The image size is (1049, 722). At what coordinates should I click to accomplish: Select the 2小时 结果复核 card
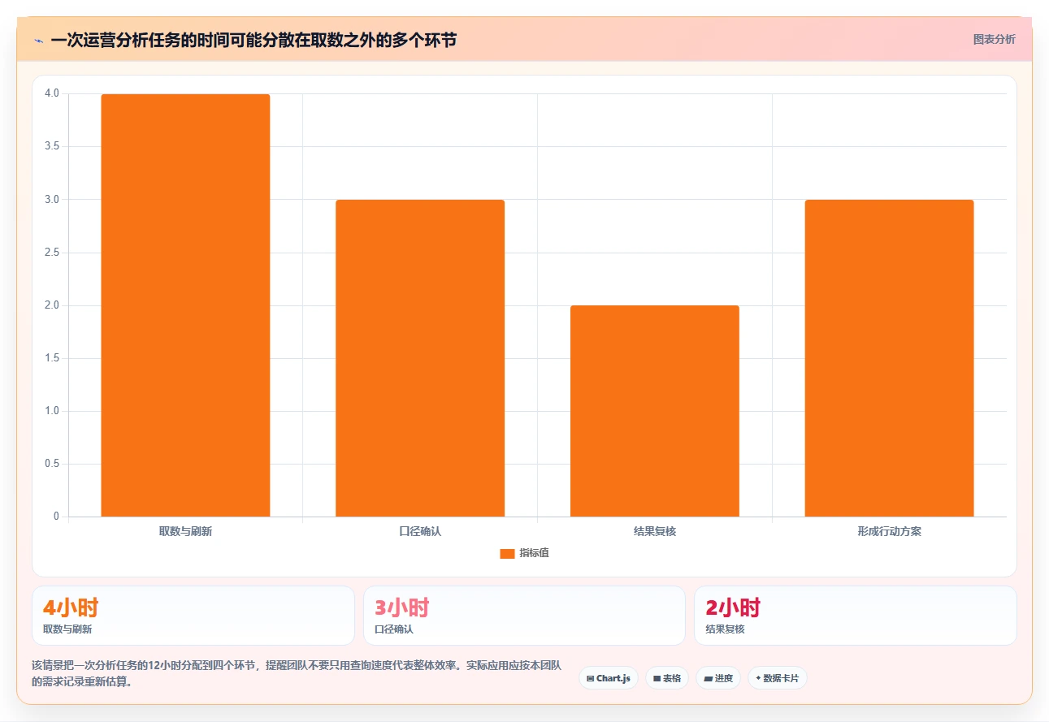(x=855, y=616)
